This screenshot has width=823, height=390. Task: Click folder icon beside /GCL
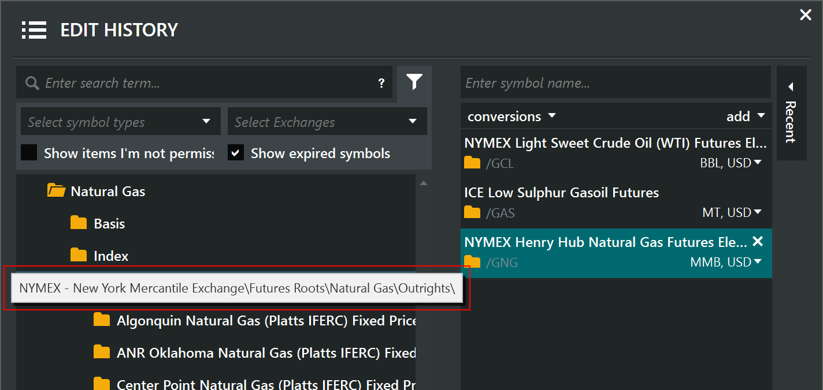(472, 163)
